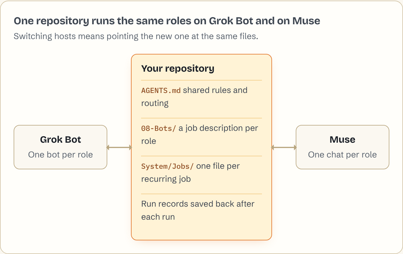
Task: Click the subtitle "Switching hosts means pointing the new one at the same files."
Action: 136,37
